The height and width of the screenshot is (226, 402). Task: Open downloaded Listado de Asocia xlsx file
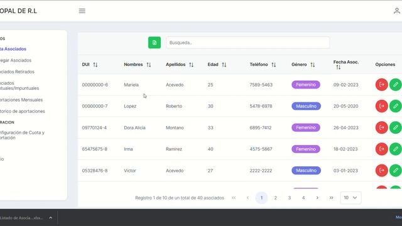tap(21, 218)
